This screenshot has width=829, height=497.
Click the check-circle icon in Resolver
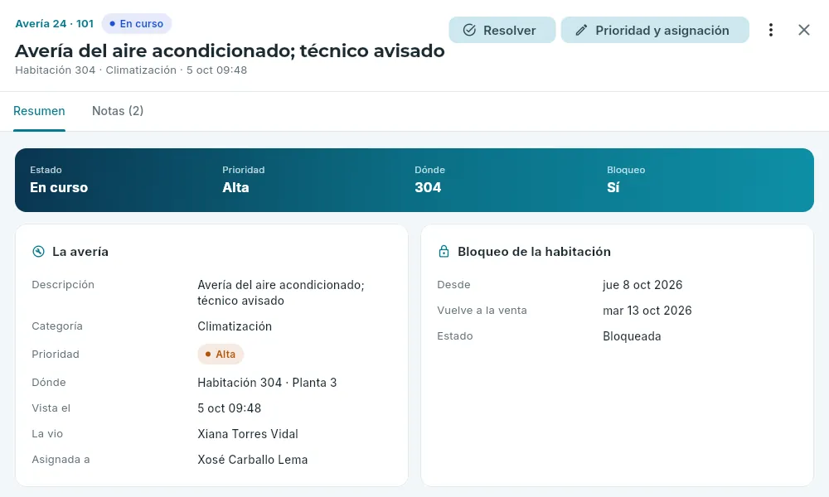click(469, 30)
